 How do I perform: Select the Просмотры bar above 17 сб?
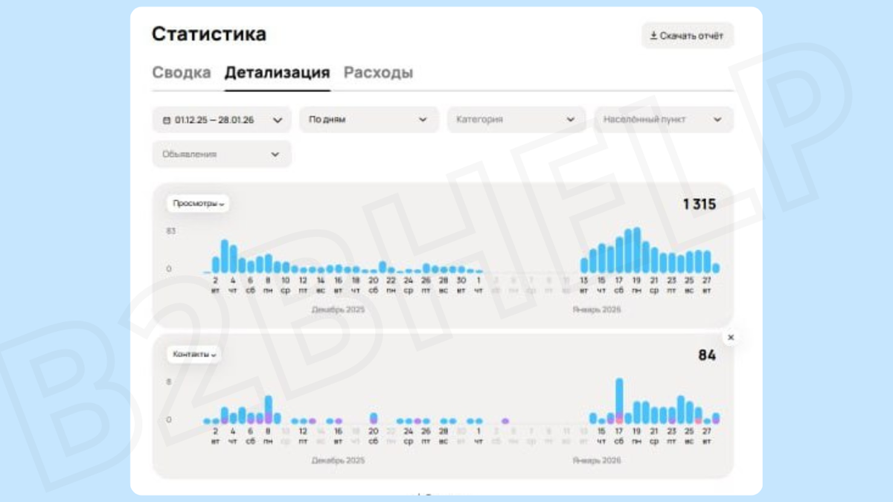(619, 255)
